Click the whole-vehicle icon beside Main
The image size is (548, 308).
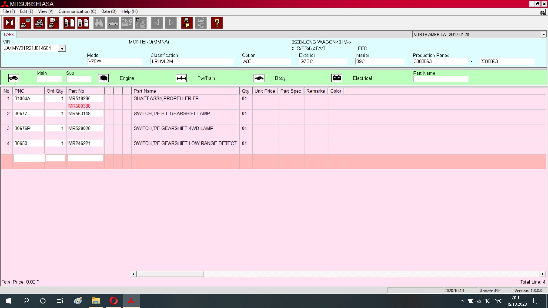(x=13, y=78)
